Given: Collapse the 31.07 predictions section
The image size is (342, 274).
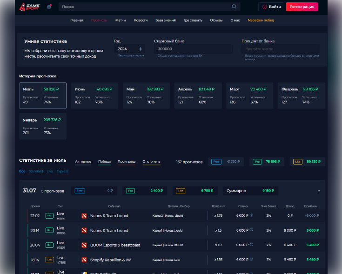Looking at the screenshot, I should 319,191.
